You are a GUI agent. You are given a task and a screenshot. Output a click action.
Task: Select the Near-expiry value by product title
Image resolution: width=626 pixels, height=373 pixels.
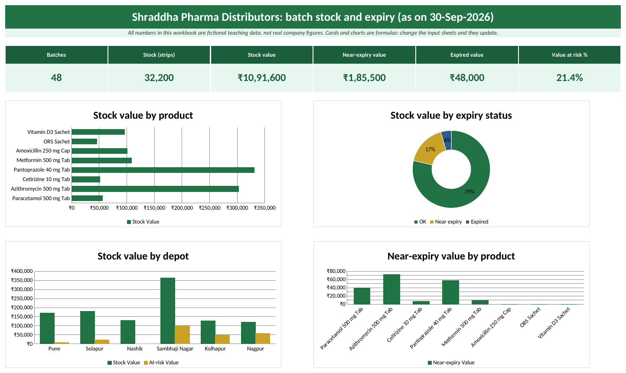tap(451, 256)
